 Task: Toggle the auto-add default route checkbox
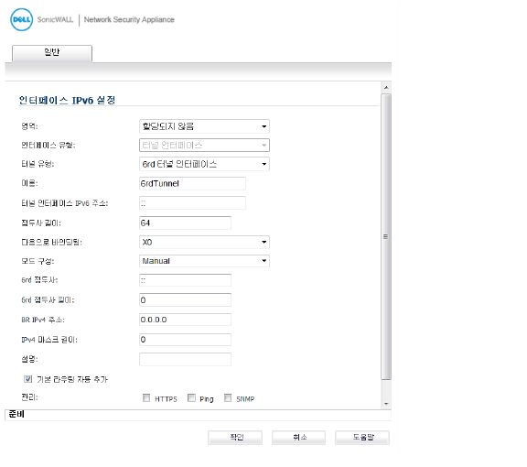27,379
